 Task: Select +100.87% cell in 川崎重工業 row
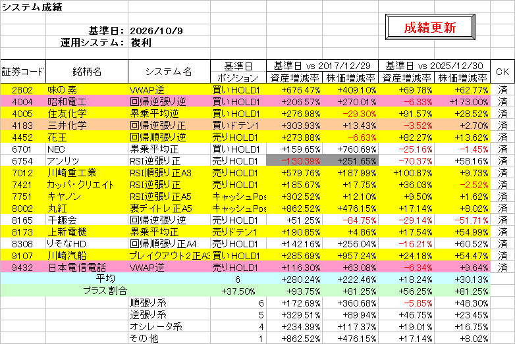coord(406,173)
